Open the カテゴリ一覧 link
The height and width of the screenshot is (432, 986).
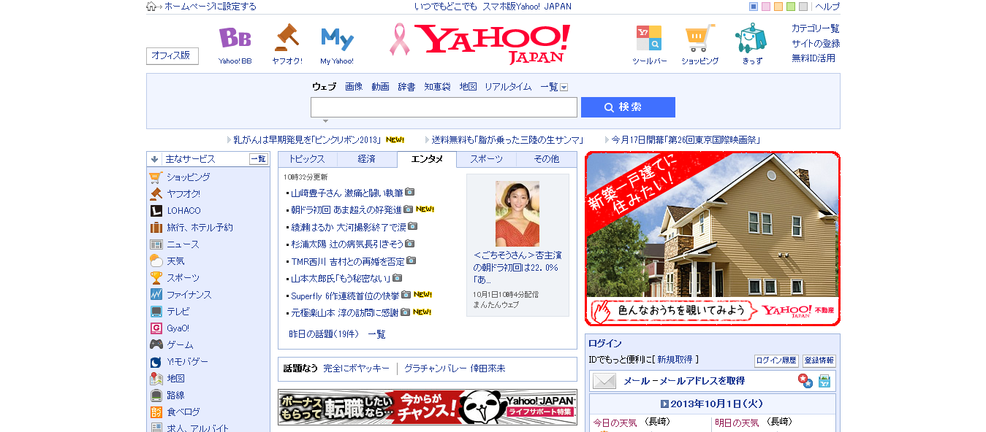816,28
